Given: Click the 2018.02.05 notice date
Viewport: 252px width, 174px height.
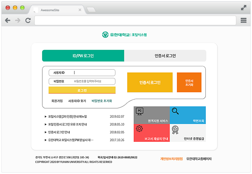Looking at the screenshot, I should [x=117, y=132].
